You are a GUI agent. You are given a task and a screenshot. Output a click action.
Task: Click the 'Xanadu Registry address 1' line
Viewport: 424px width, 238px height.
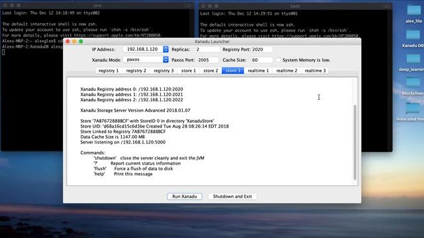(x=131, y=95)
